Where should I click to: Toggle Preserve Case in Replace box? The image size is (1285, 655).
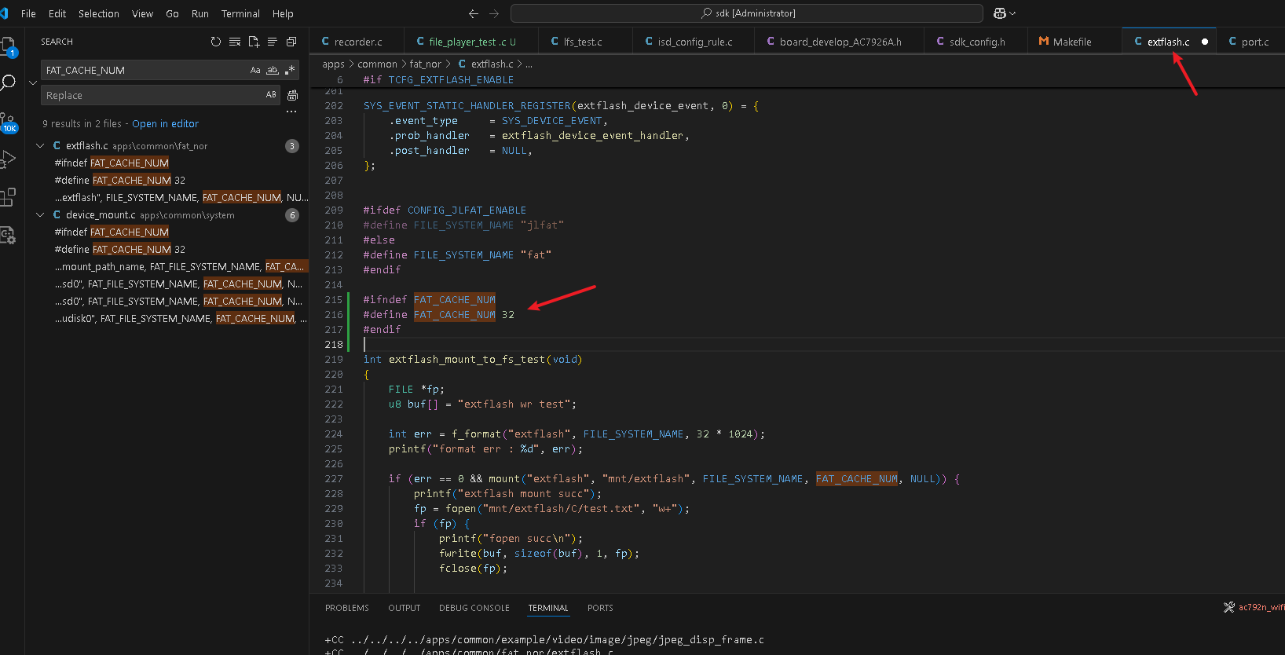click(271, 95)
